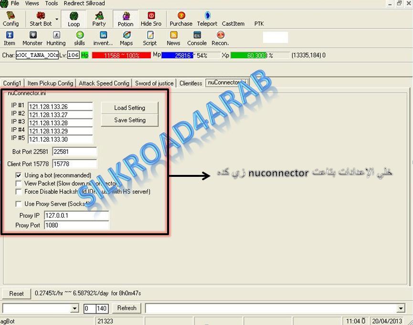Enable the View Packet checkbox
Image resolution: width=413 pixels, height=325 pixels.
pyautogui.click(x=19, y=184)
